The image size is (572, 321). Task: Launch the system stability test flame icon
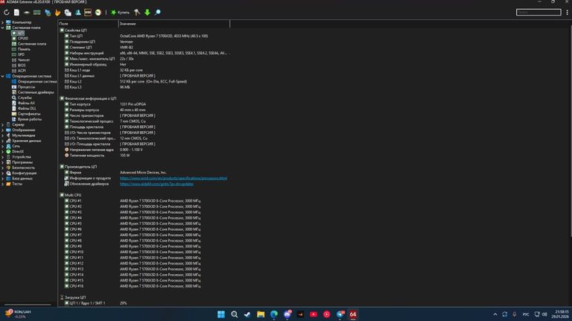tap(57, 13)
